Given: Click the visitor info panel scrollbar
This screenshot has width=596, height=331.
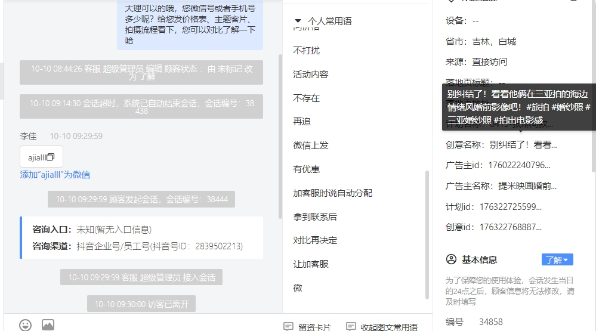Looking at the screenshot, I should [594, 85].
